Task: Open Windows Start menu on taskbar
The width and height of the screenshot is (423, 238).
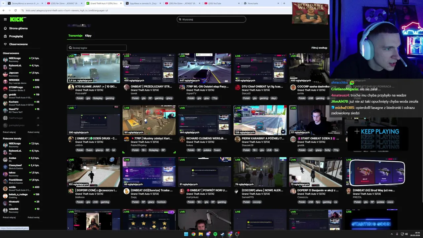Action: [x=186, y=234]
